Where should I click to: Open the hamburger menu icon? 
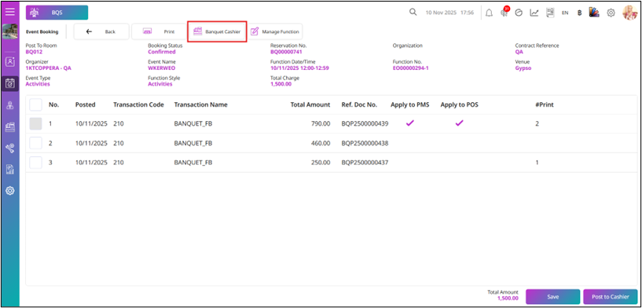point(10,12)
